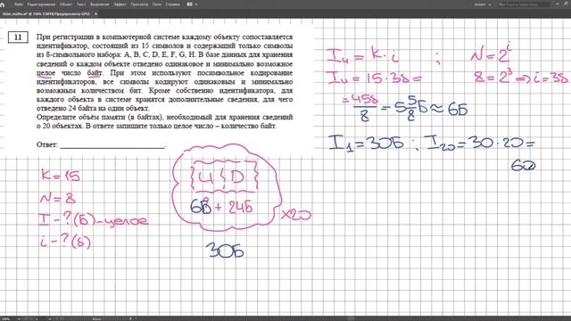The image size is (571, 321).
Task: Open the Редактирование menu
Action: pos(41,4)
